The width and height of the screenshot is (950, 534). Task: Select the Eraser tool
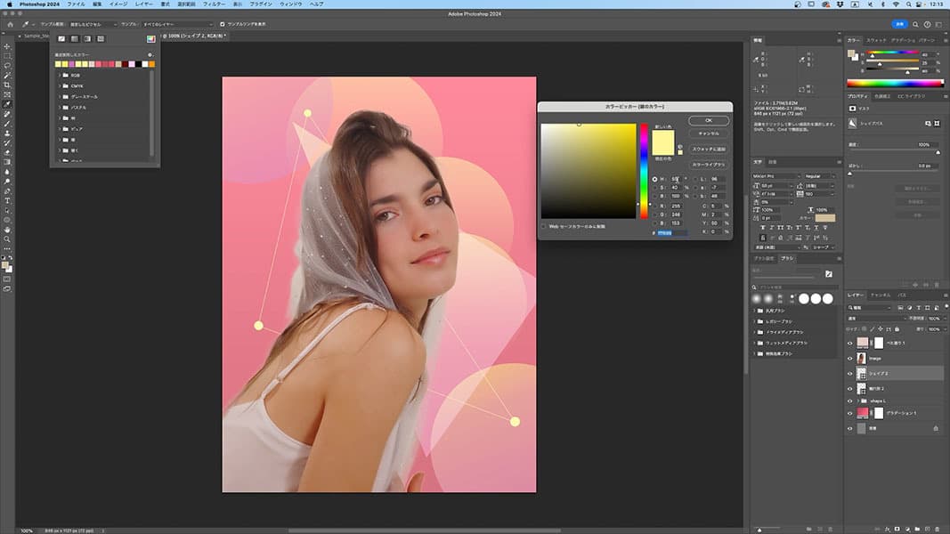click(7, 152)
